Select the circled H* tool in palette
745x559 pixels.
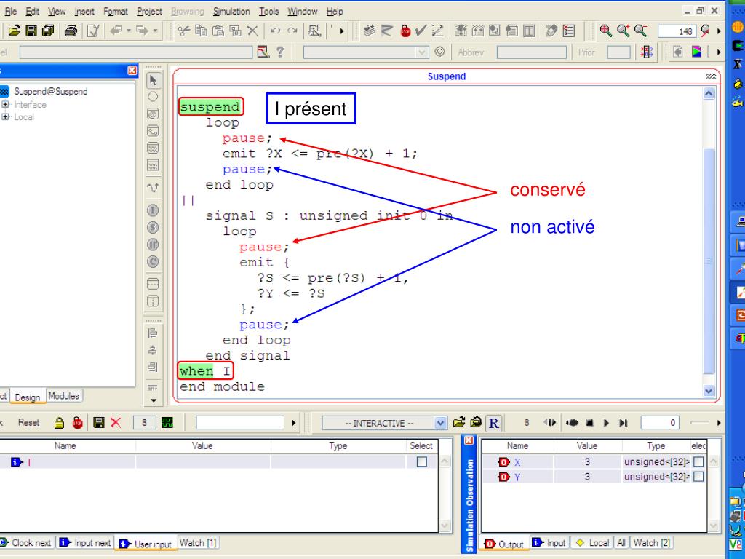click(153, 245)
